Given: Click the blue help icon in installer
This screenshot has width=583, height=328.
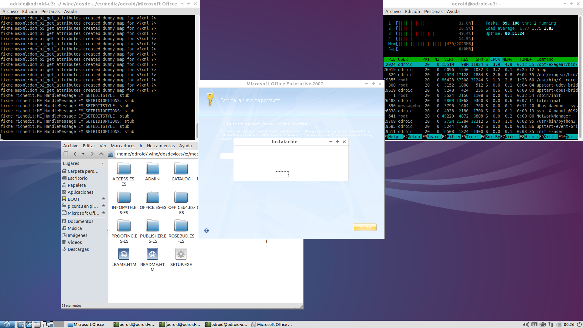Looking at the screenshot, I should click(206, 231).
